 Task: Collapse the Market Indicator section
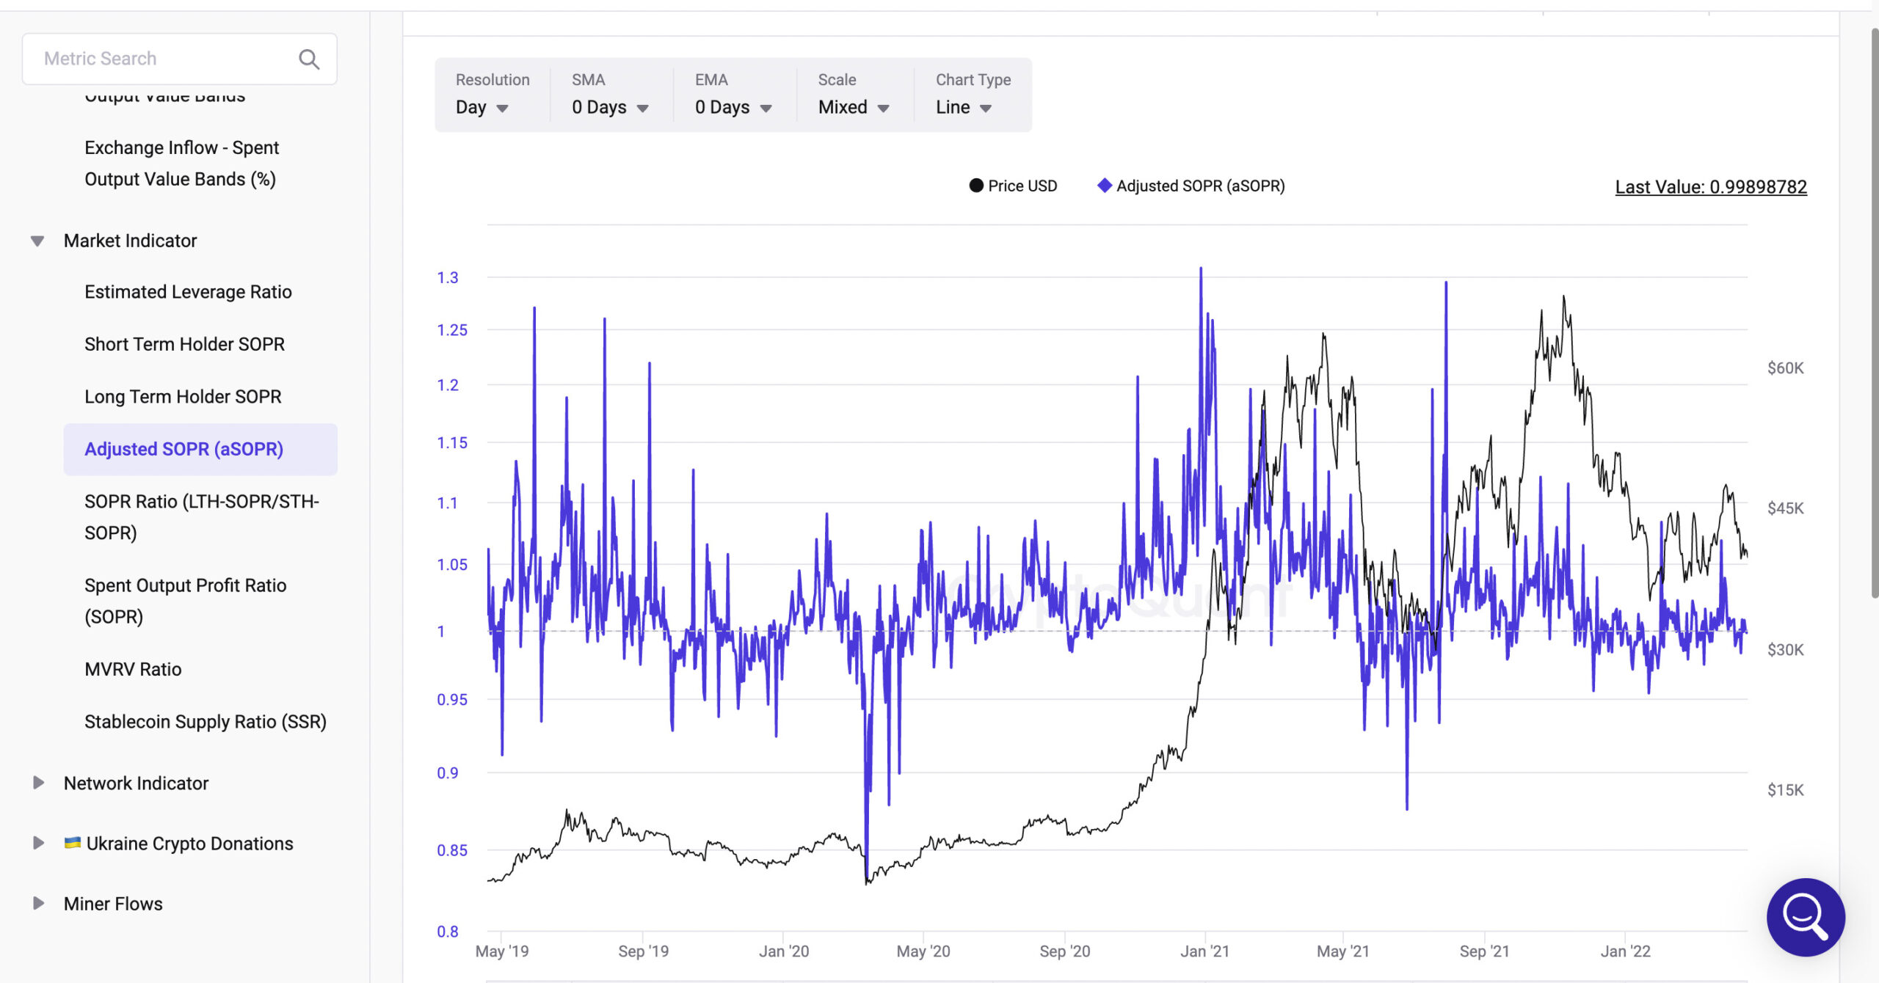pyautogui.click(x=37, y=241)
